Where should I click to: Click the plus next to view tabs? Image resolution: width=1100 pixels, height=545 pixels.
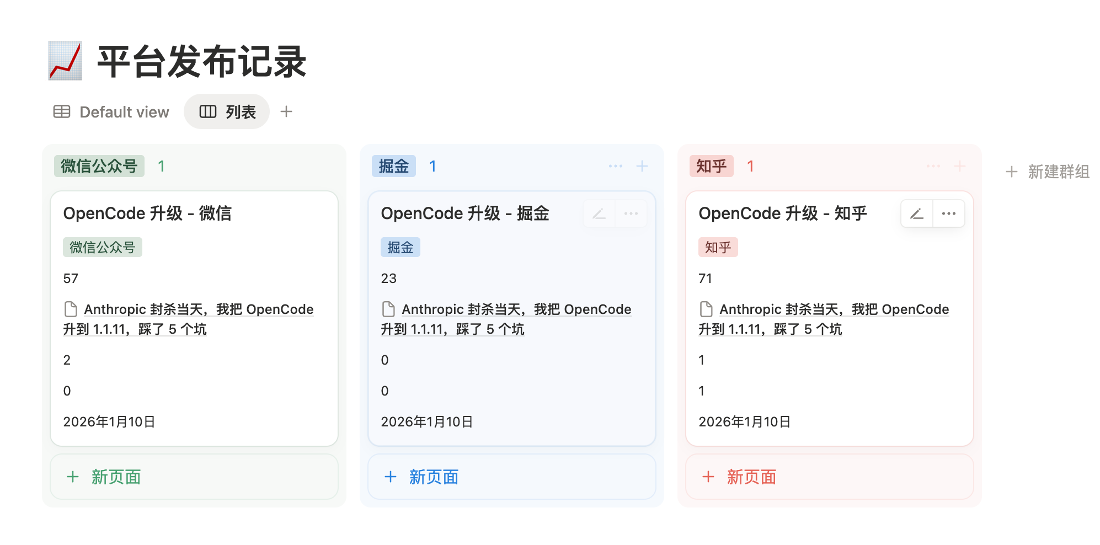point(286,111)
